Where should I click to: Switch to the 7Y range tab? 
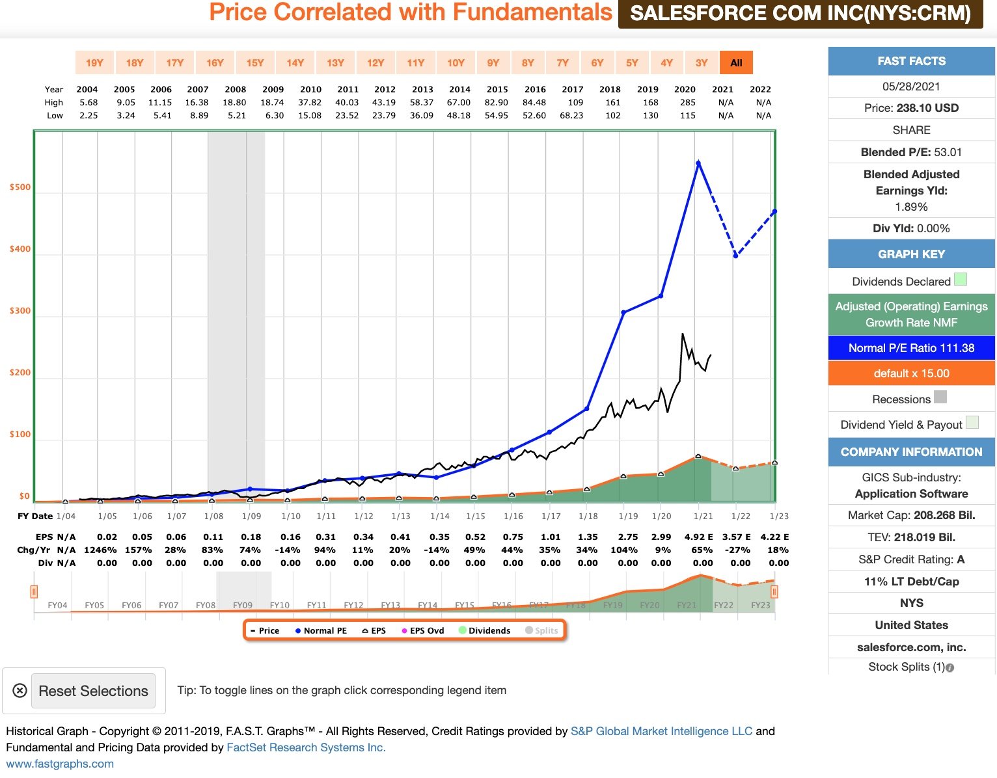562,63
